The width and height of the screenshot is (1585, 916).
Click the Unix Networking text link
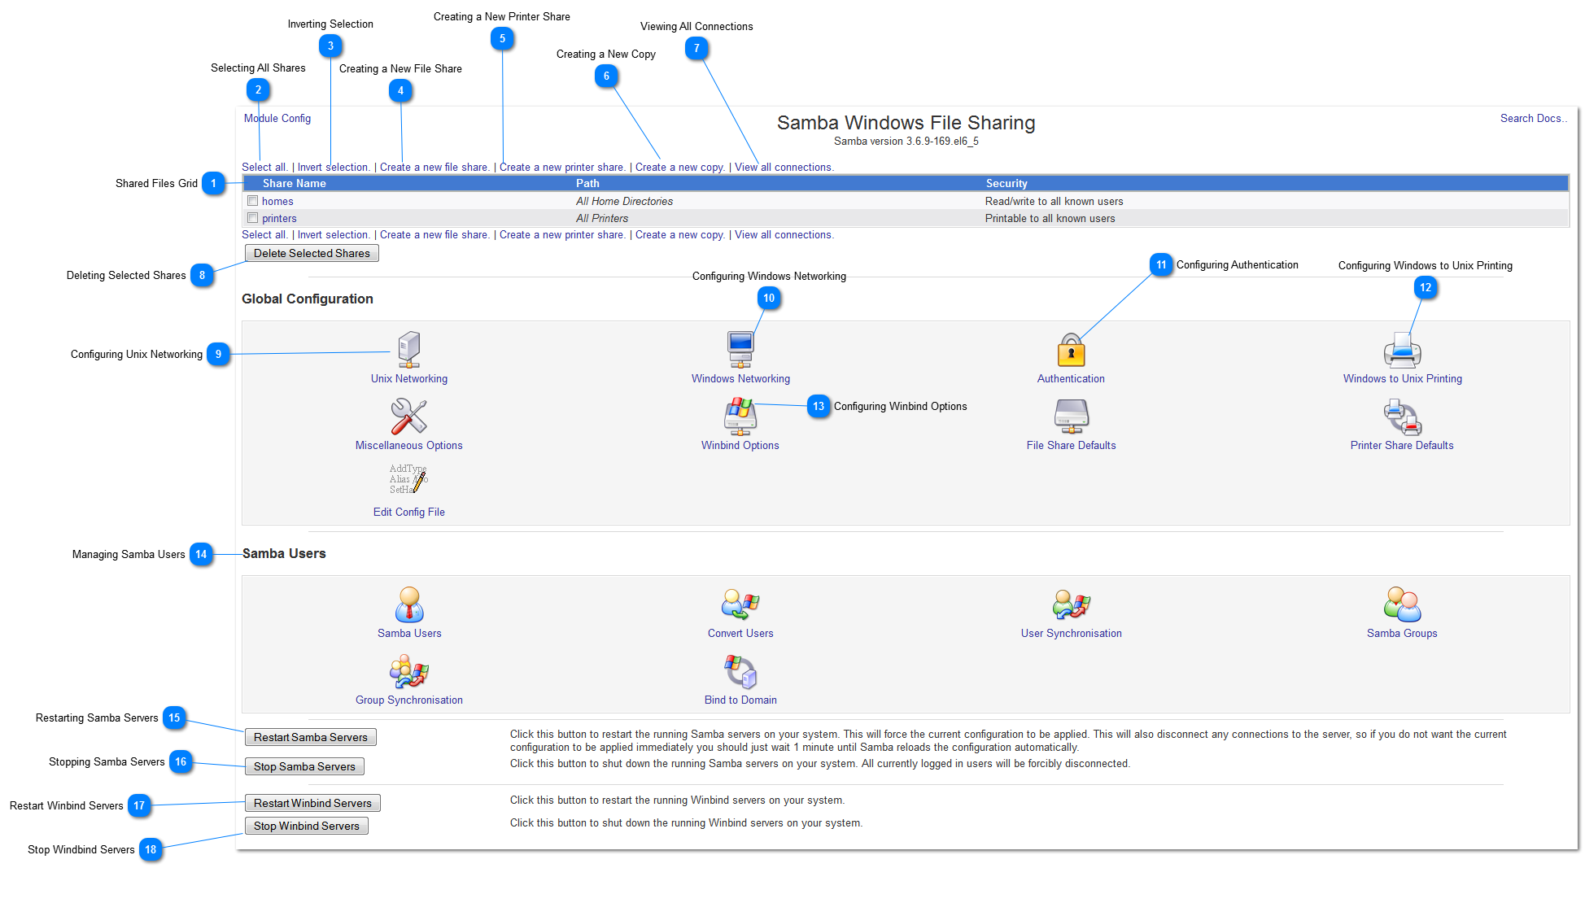click(x=409, y=379)
